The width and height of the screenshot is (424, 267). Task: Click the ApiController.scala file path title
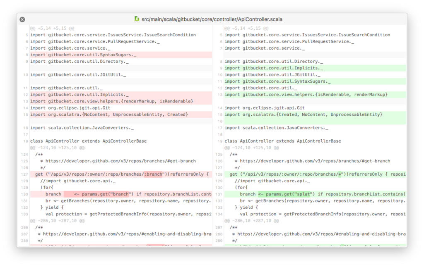coord(212,19)
